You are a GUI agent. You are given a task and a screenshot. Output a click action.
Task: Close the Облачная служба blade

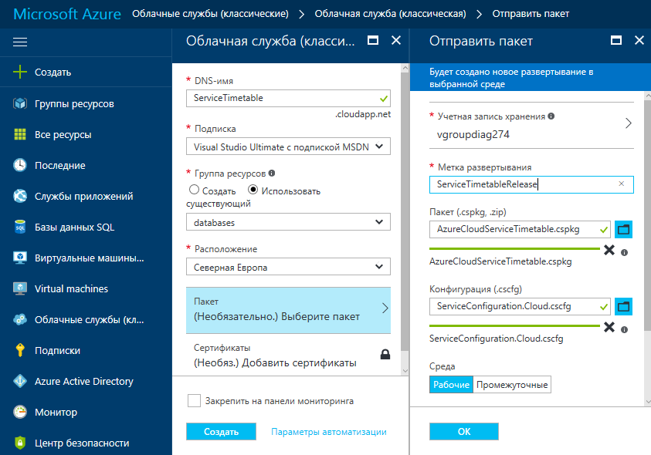[x=396, y=40]
